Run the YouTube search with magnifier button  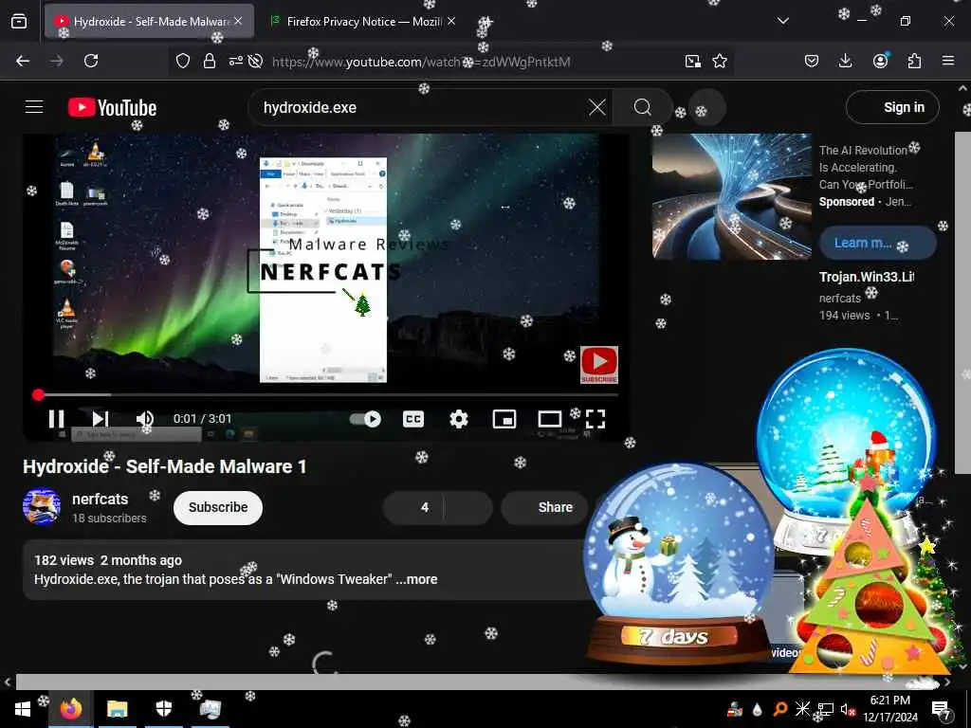pos(643,108)
